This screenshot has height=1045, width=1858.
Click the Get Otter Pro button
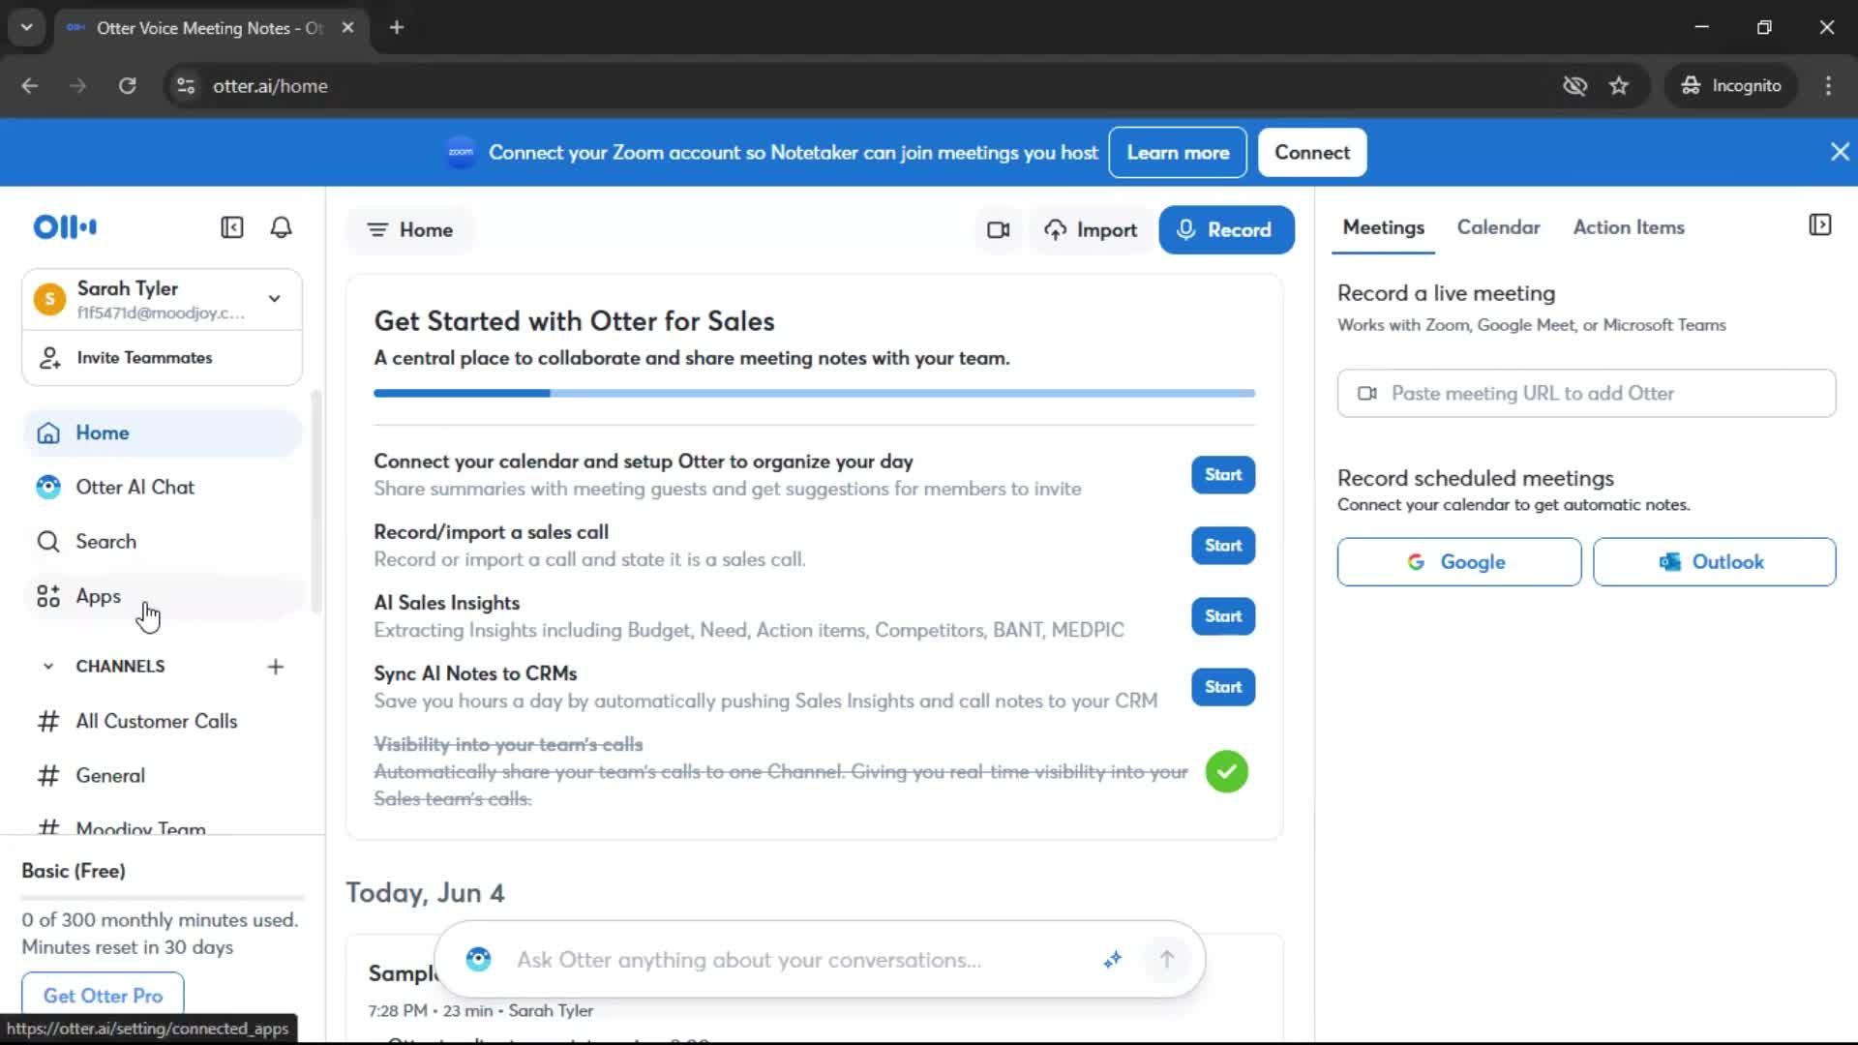pyautogui.click(x=103, y=996)
